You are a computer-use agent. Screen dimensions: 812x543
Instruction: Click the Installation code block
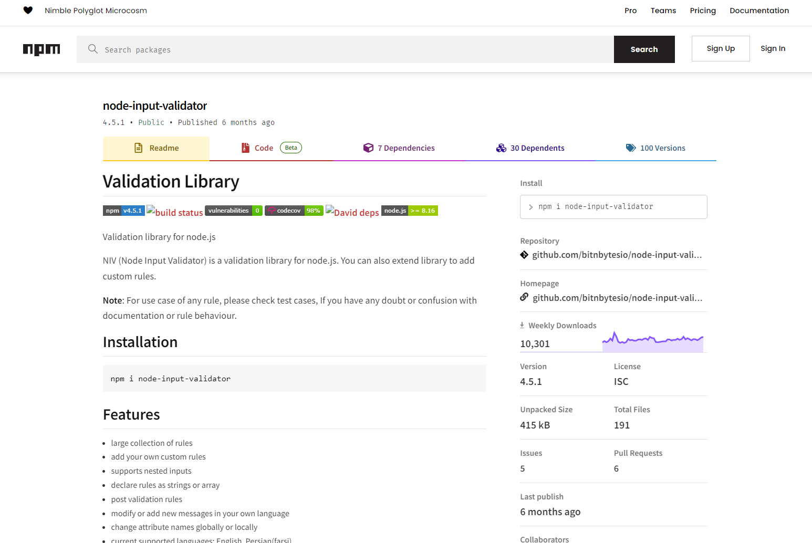click(295, 379)
